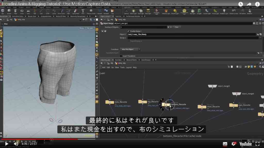Increase Number of Objects with plus button
The image size is (264, 148).
168,27
